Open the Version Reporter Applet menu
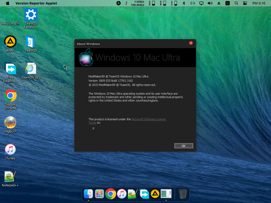Screen dimensions: 271x203 click(x=36, y=3)
